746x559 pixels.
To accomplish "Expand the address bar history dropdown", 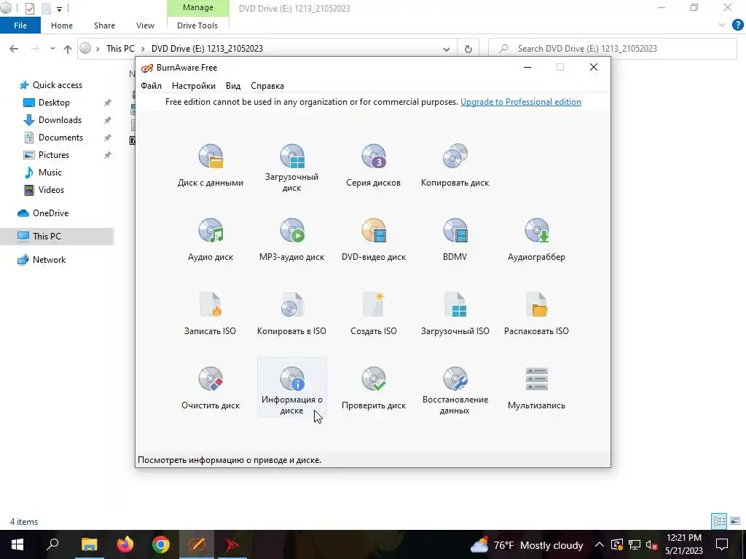I will click(x=447, y=49).
